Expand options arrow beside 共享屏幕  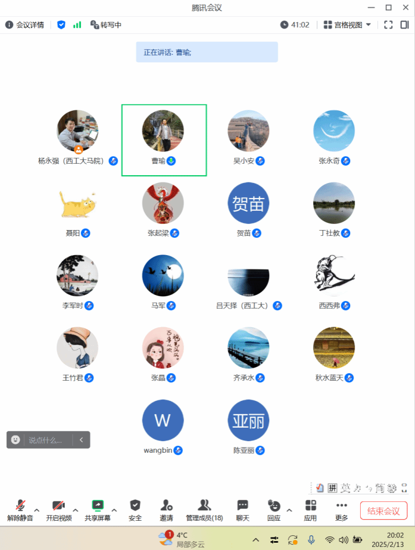pyautogui.click(x=114, y=510)
